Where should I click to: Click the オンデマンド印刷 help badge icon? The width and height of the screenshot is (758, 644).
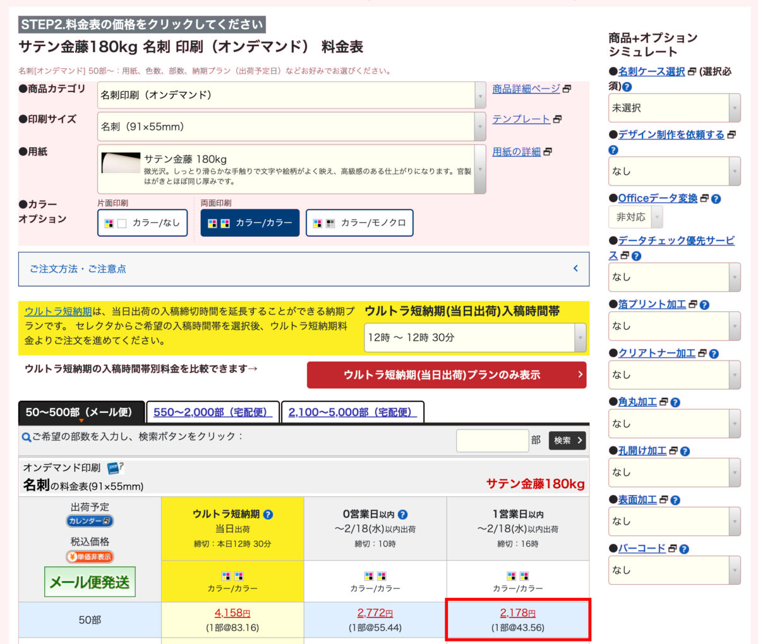[x=114, y=468]
